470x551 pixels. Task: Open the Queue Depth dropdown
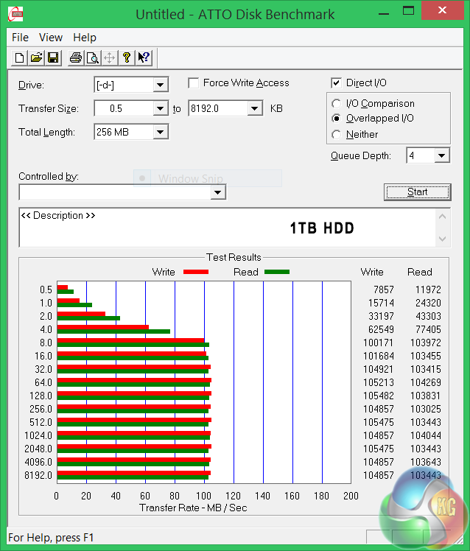pyautogui.click(x=441, y=155)
